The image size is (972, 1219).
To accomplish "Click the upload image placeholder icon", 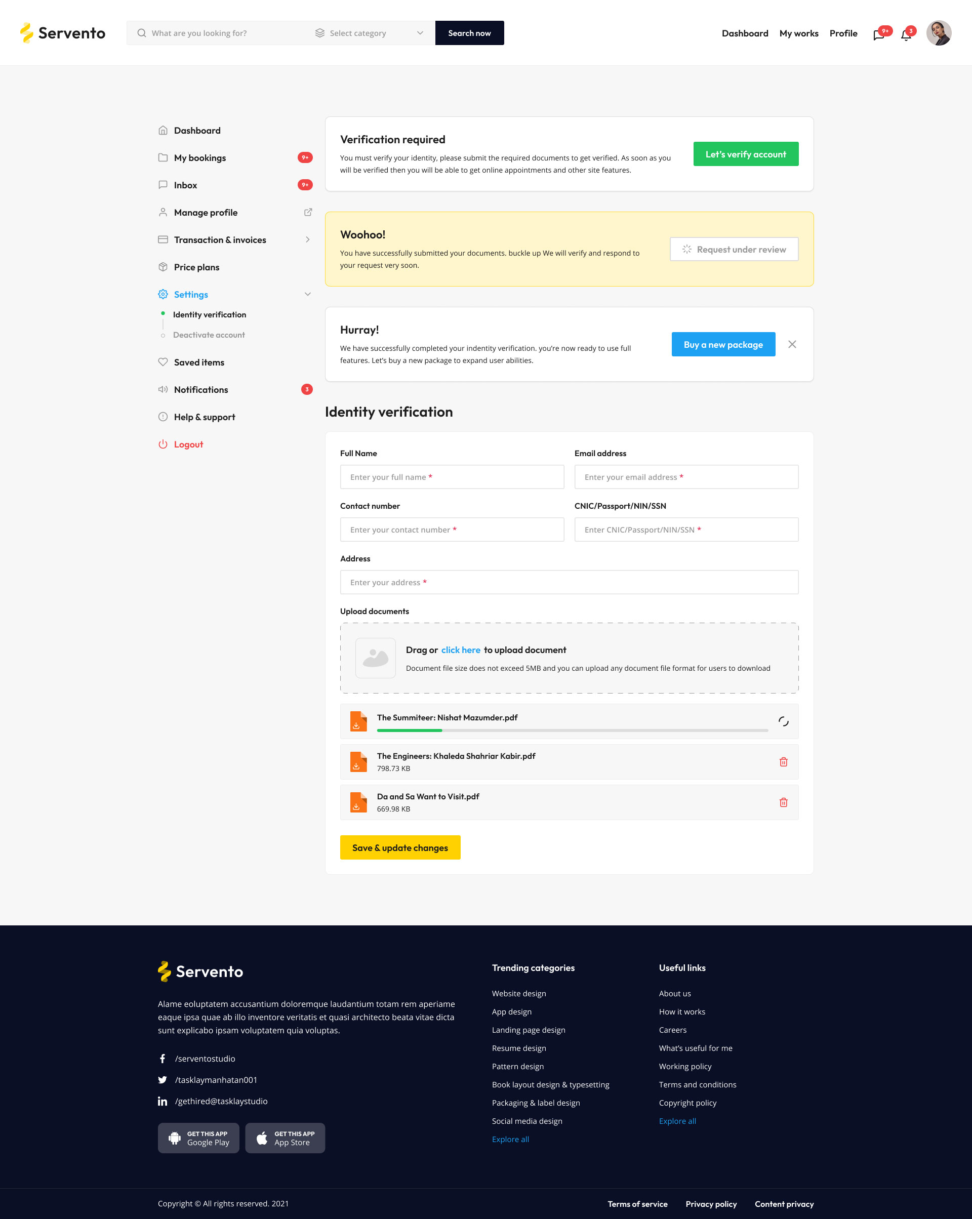I will (375, 658).
